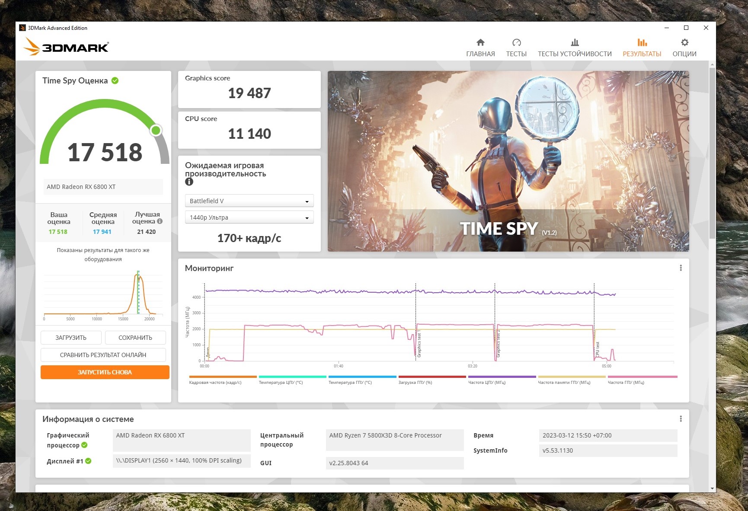
Task: Click the home house icon
Action: tap(480, 42)
